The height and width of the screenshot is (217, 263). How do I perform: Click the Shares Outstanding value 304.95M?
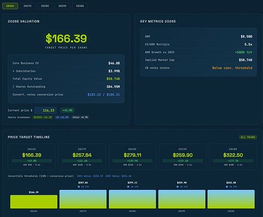click(113, 87)
